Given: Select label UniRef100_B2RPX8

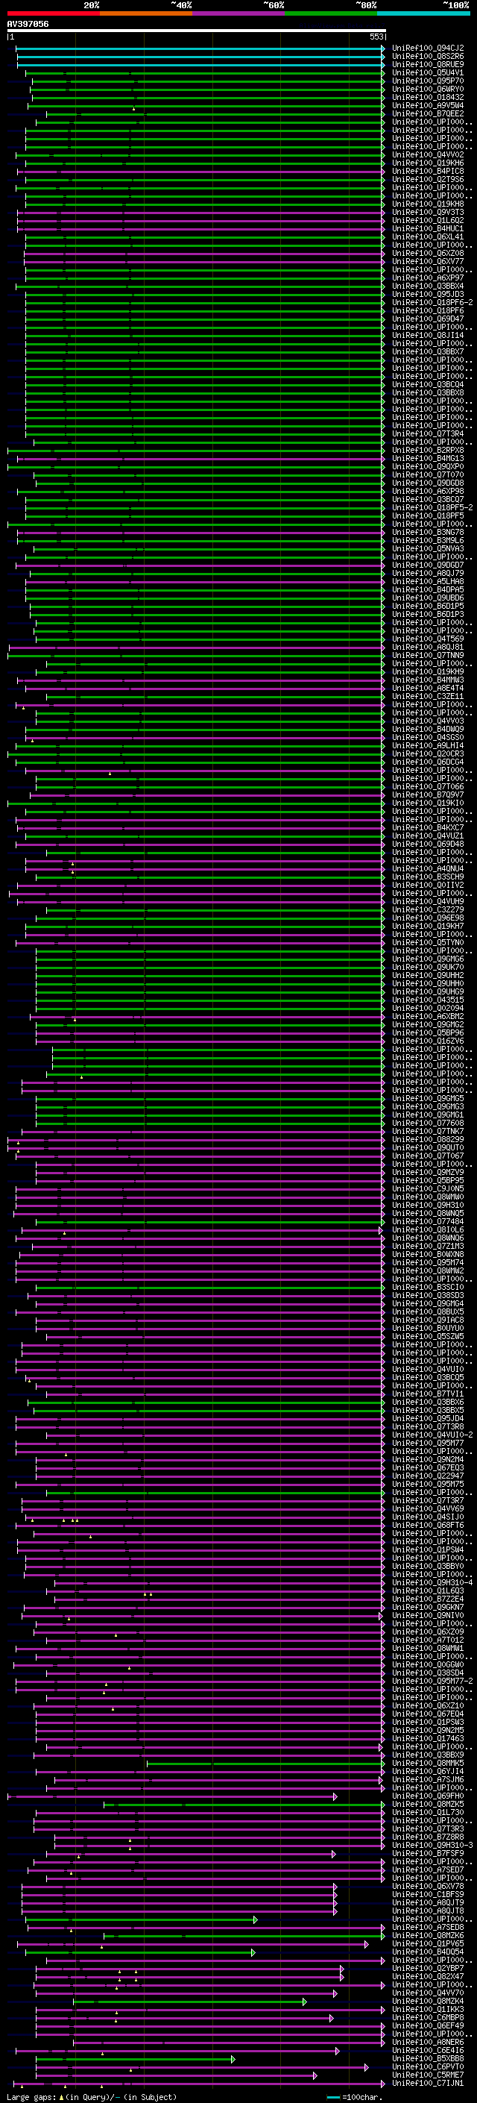Looking at the screenshot, I should click(x=428, y=451).
